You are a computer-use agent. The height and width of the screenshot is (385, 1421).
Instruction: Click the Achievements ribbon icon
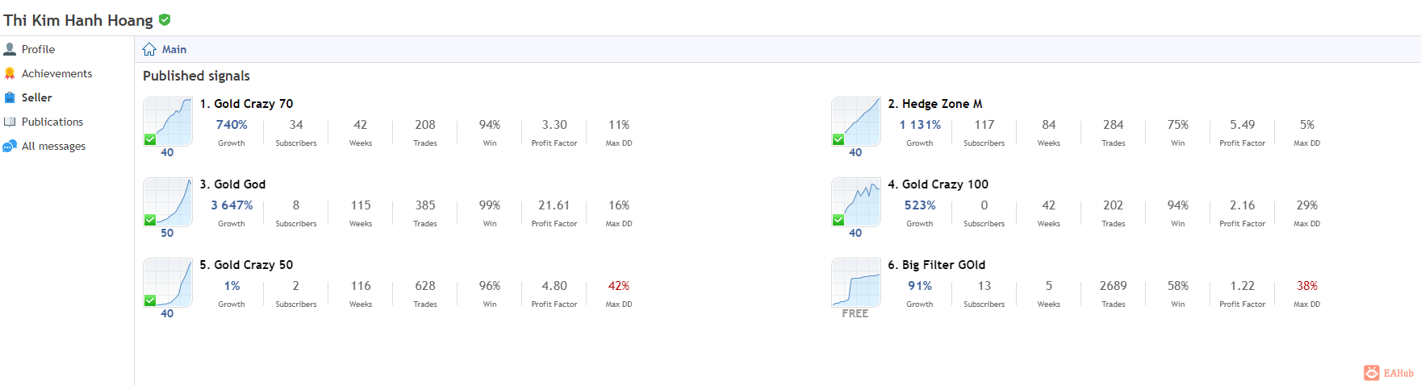pyautogui.click(x=10, y=73)
